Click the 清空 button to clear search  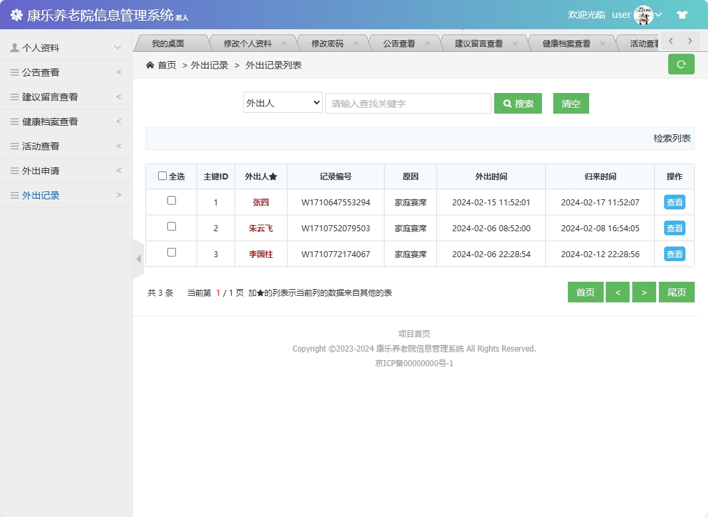pos(571,103)
